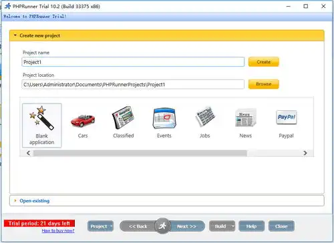Click the template list left scroll arrow

point(28,153)
